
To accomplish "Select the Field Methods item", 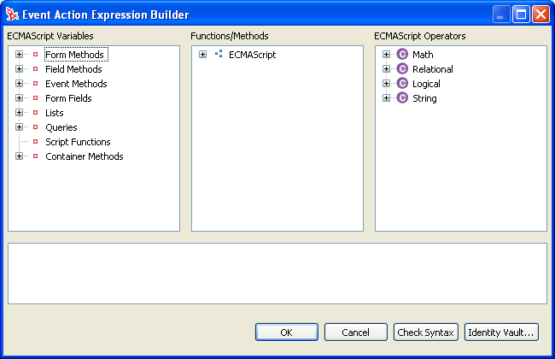I will [x=73, y=69].
